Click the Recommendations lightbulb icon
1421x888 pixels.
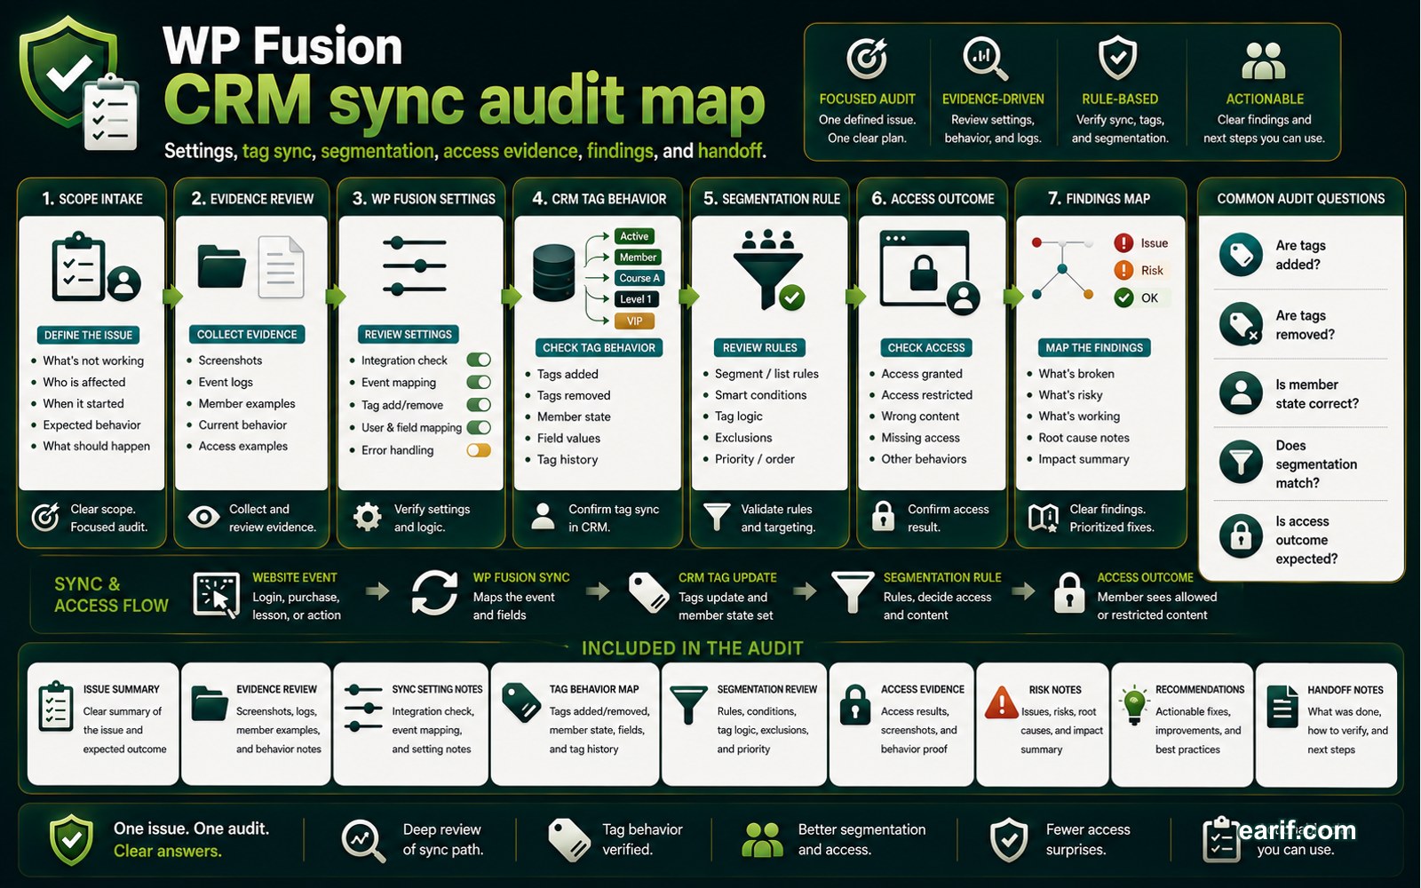(x=1134, y=706)
